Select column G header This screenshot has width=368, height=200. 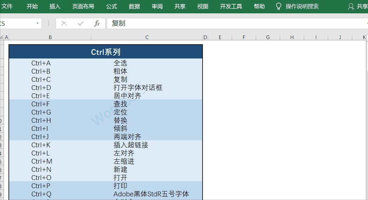pos(268,37)
